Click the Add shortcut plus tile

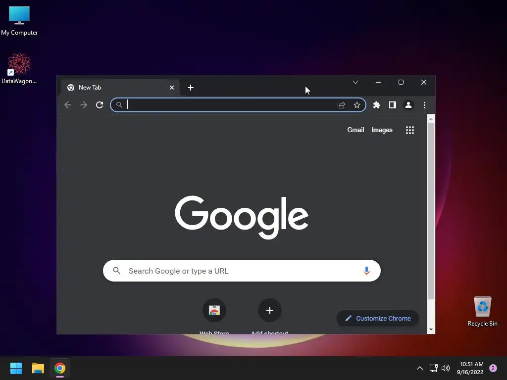click(x=270, y=310)
